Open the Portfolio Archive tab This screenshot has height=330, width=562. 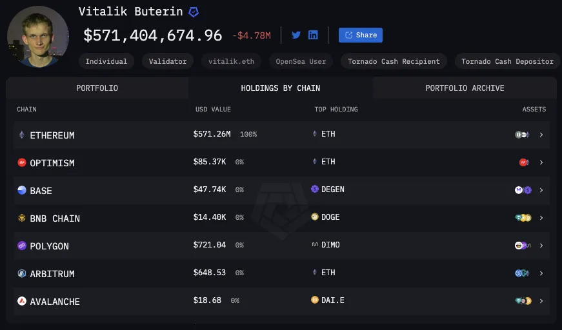465,88
